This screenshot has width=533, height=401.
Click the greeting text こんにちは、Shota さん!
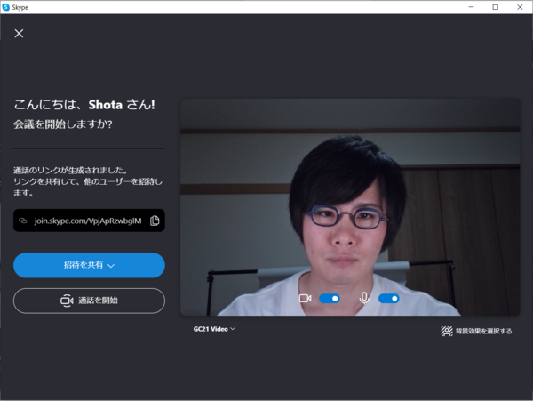tap(84, 104)
